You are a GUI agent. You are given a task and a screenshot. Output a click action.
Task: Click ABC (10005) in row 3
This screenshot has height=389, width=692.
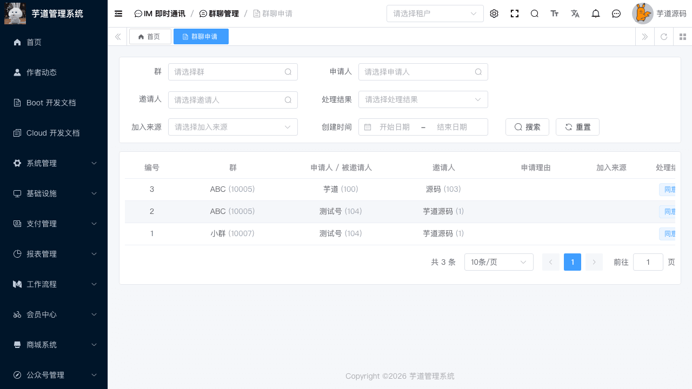pyautogui.click(x=232, y=189)
